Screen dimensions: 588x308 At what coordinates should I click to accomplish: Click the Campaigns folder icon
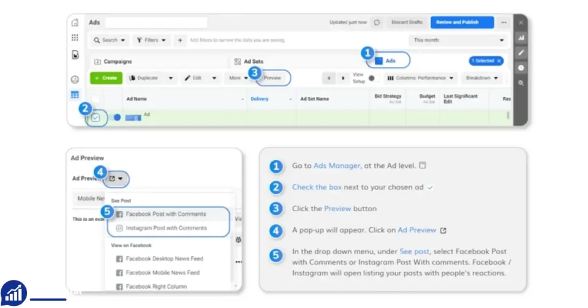click(98, 61)
